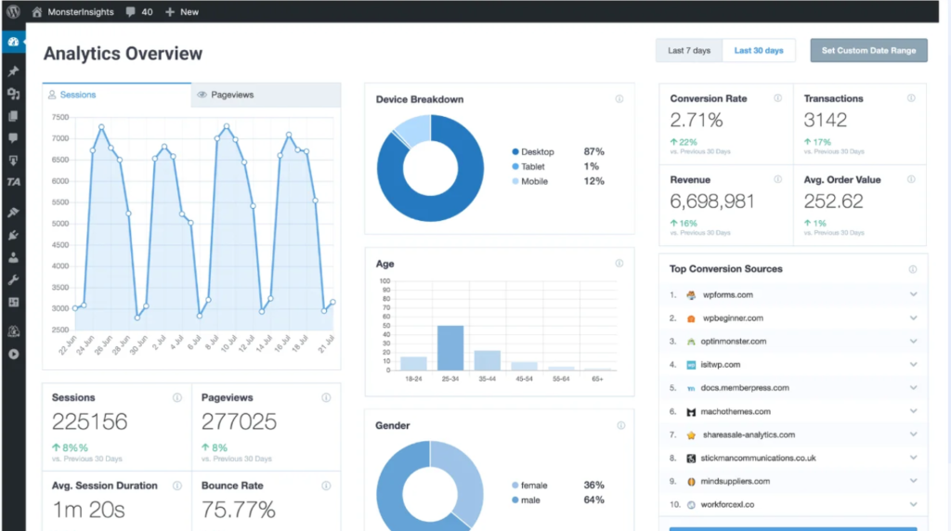Click the wpforms.com source name
951x531 pixels.
[x=728, y=294]
